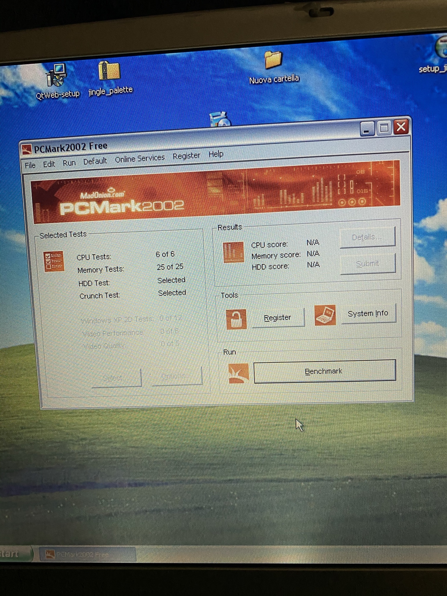
Task: Open the Edit menu
Action: pyautogui.click(x=49, y=164)
